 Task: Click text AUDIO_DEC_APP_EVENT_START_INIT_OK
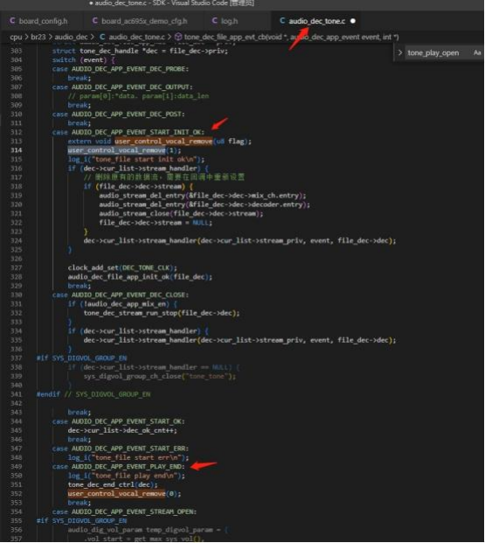coord(137,132)
